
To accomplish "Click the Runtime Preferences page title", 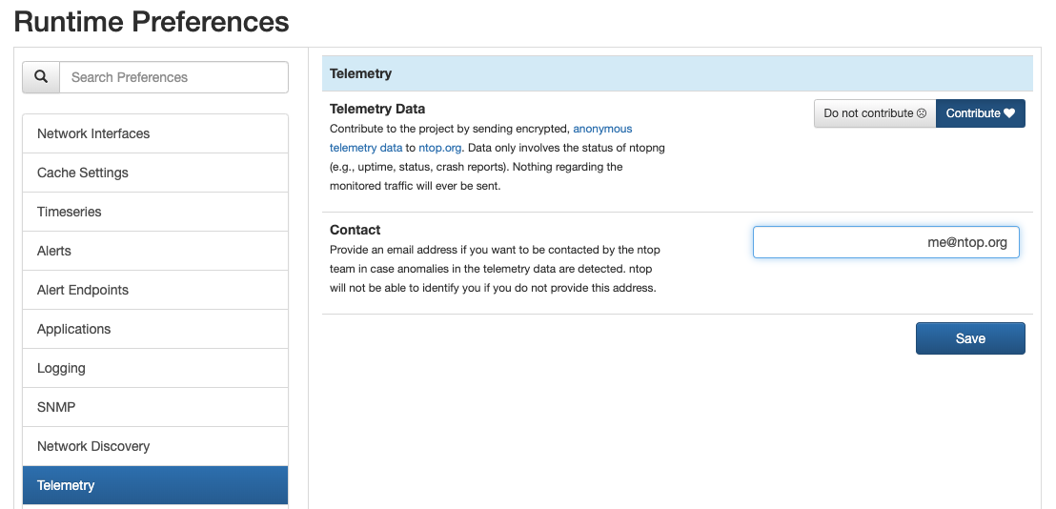I will [x=152, y=22].
